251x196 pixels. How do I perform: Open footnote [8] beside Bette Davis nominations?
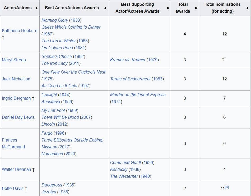pyautogui.click(x=227, y=187)
